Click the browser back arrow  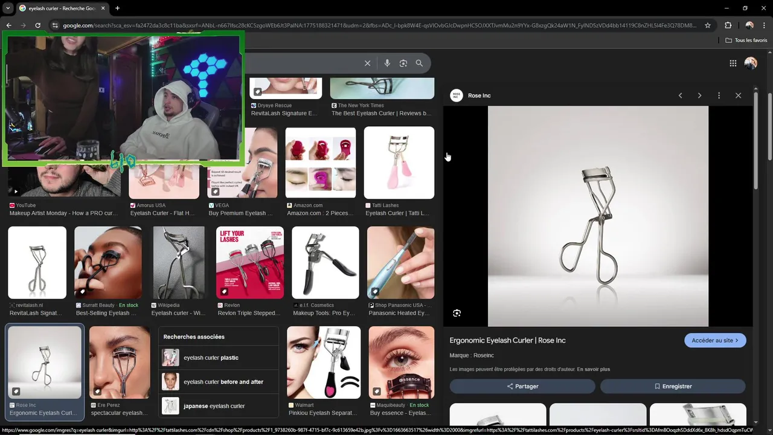click(8, 25)
